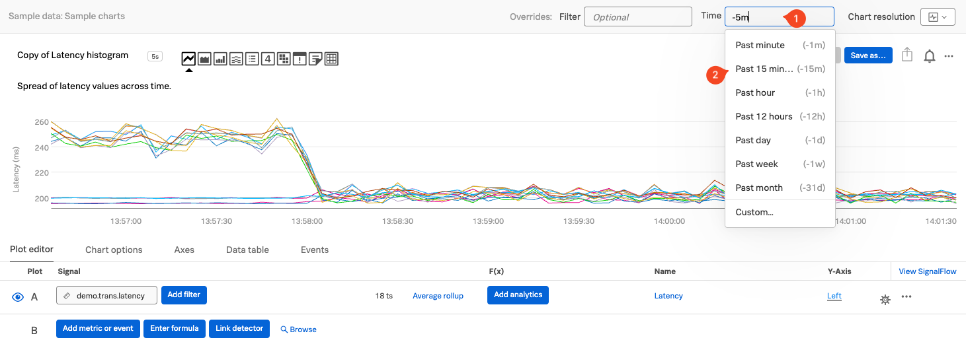Image resolution: width=966 pixels, height=348 pixels.
Task: Choose the heatmap chart type icon
Action: pos(284,59)
